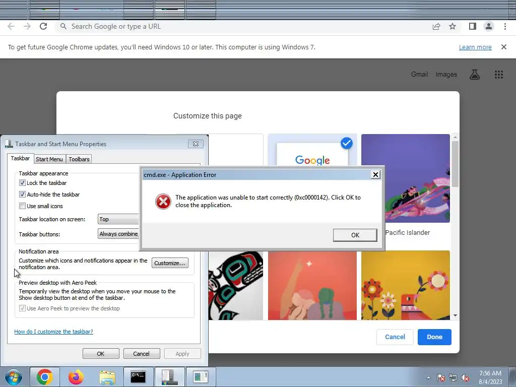
Task: Open Chrome's three-dot menu
Action: click(505, 26)
